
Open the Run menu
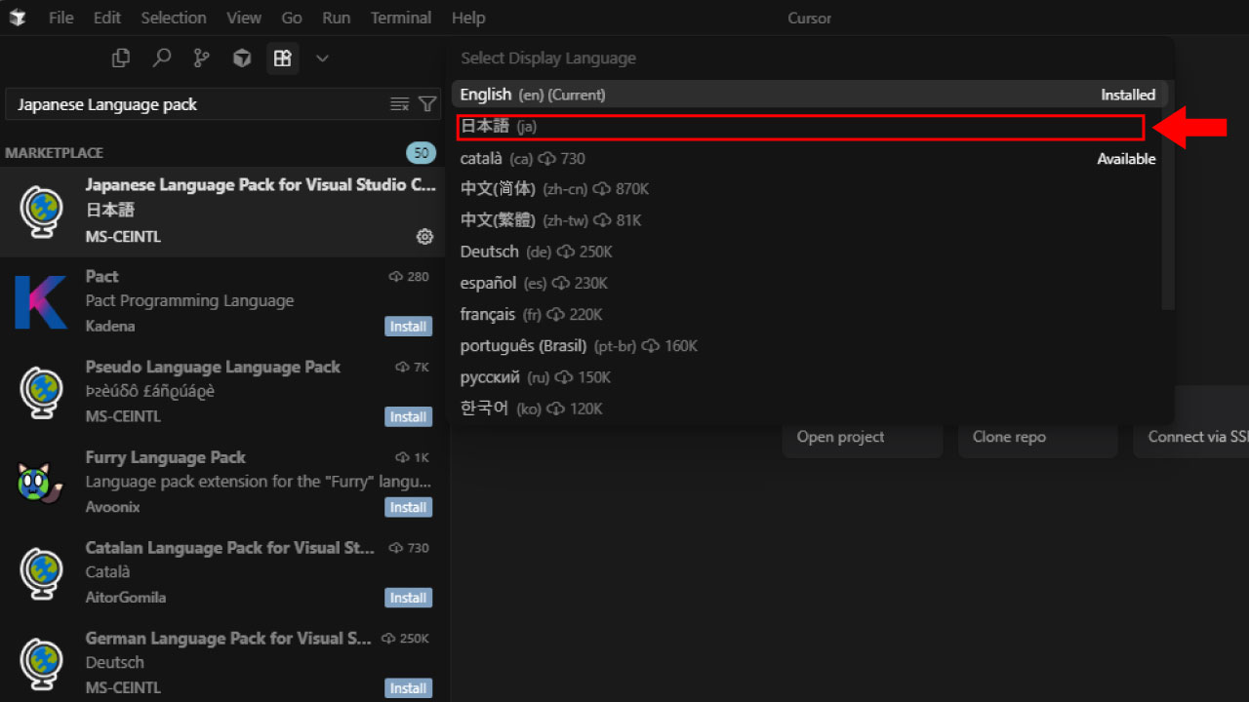click(337, 18)
